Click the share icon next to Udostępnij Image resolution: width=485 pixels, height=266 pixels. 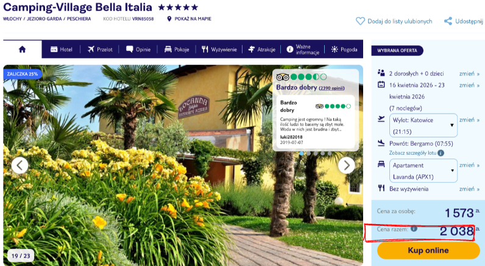[x=448, y=21]
